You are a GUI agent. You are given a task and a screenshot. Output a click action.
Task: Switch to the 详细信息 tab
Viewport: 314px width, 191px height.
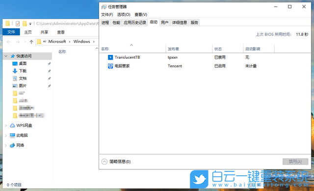180,23
